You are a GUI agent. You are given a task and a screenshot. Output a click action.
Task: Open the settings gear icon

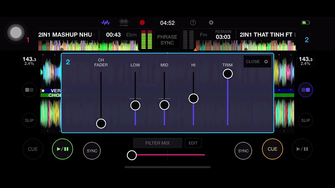coord(211,23)
